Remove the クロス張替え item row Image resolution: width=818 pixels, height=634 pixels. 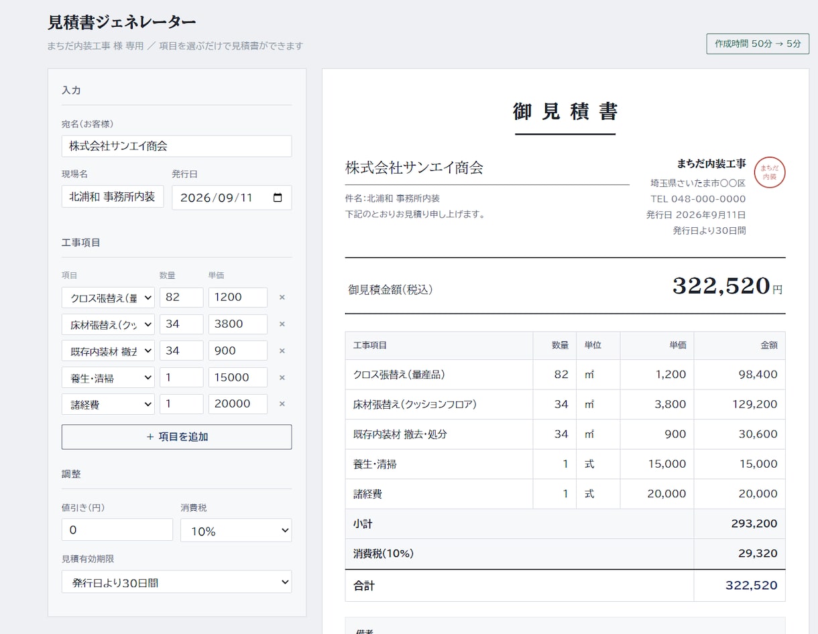[x=282, y=298]
